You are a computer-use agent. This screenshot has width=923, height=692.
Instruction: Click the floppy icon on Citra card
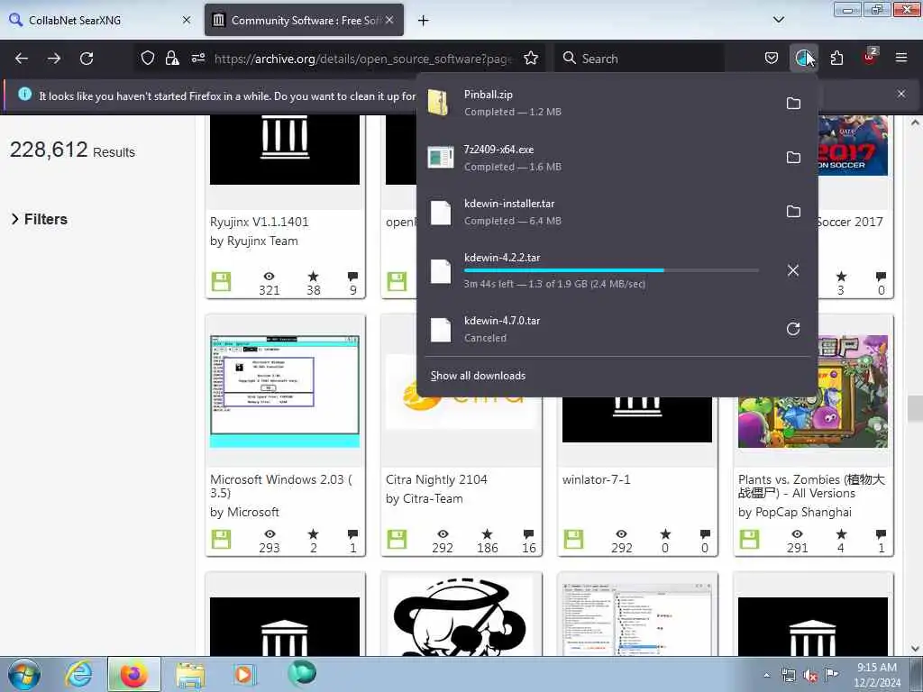397,539
